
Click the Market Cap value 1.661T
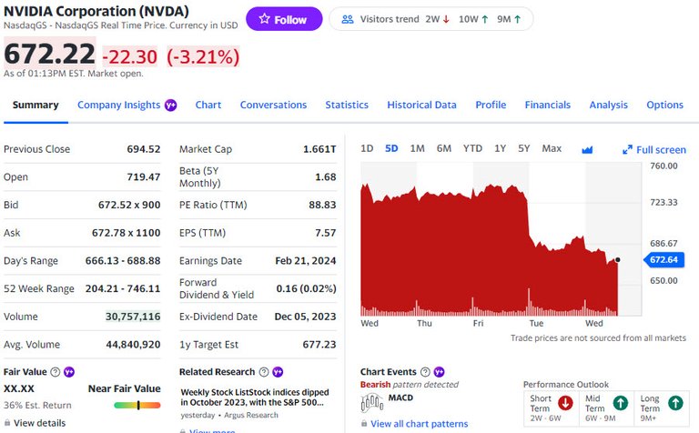(x=319, y=149)
